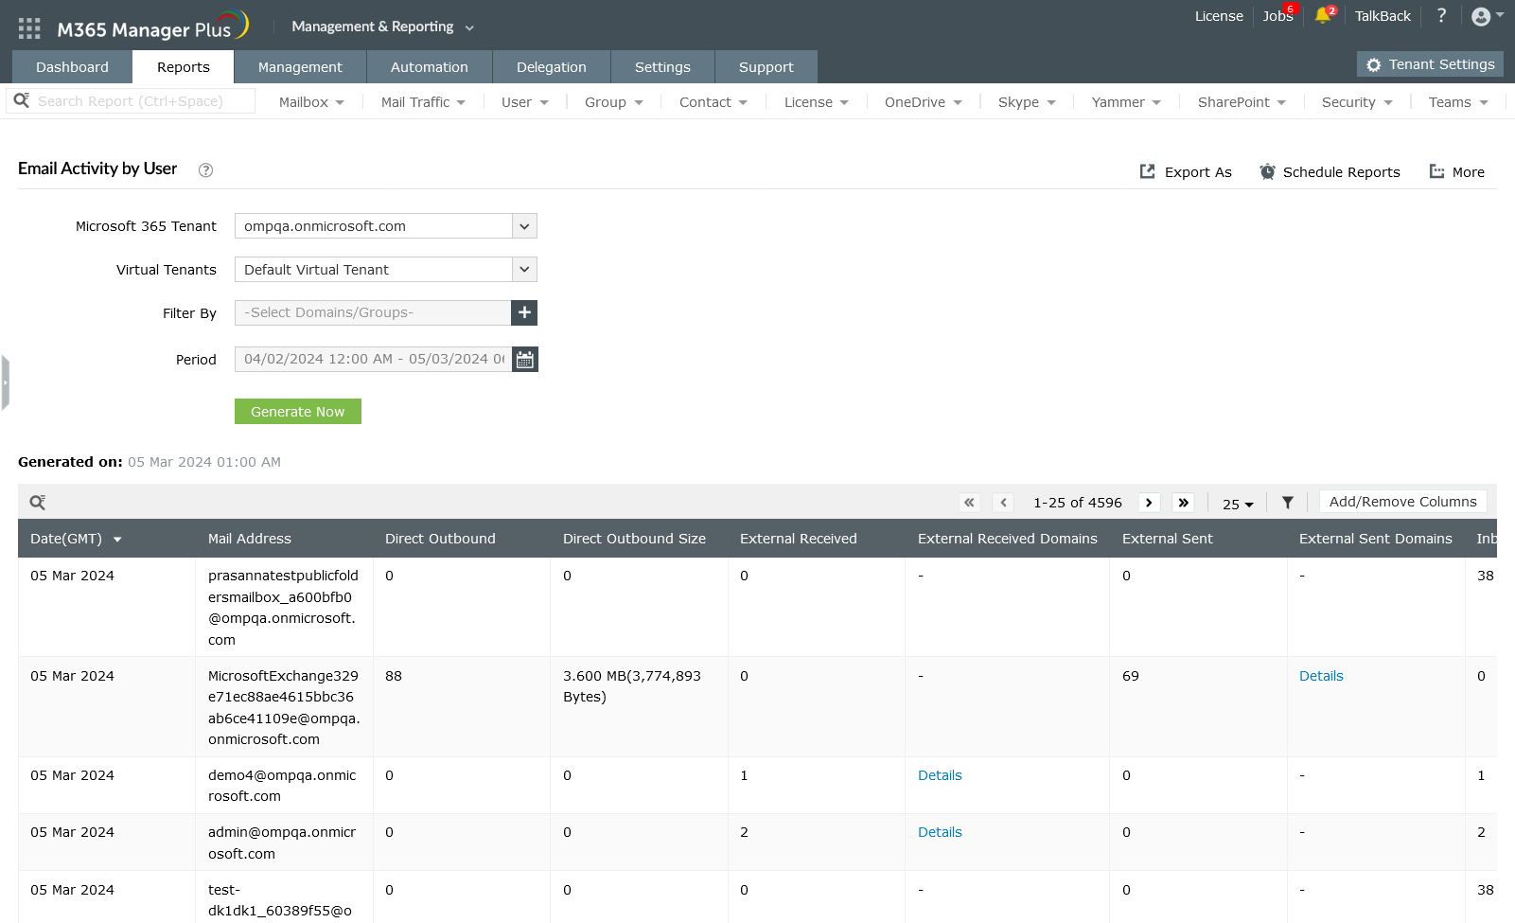Viewport: 1515px width, 923px height.
Task: Click the Direct Outbound Size column header
Action: click(x=634, y=539)
